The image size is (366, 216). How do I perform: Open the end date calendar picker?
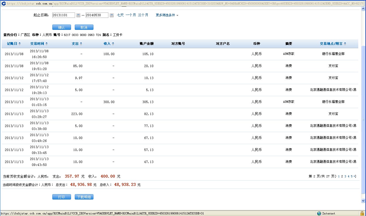112,15
